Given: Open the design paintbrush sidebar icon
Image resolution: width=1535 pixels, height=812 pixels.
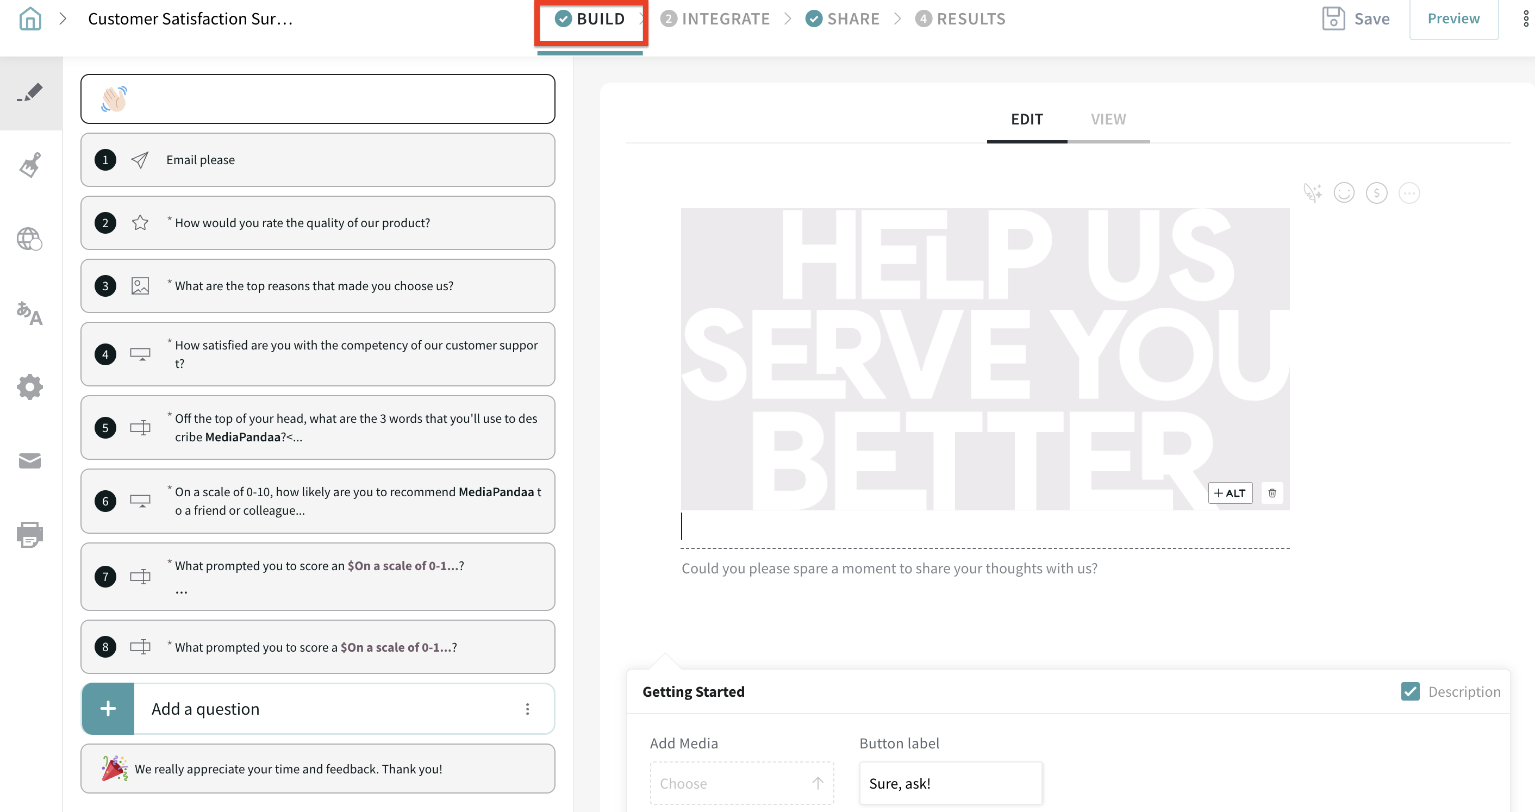Looking at the screenshot, I should [x=30, y=166].
